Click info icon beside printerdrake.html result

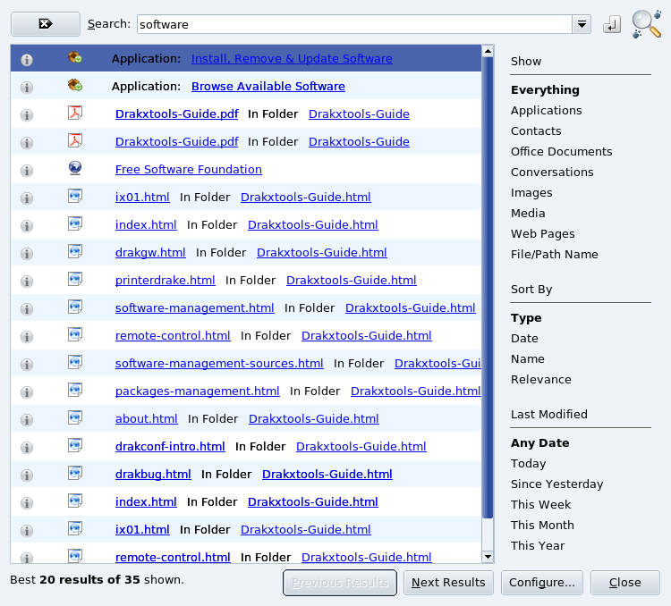pyautogui.click(x=27, y=281)
